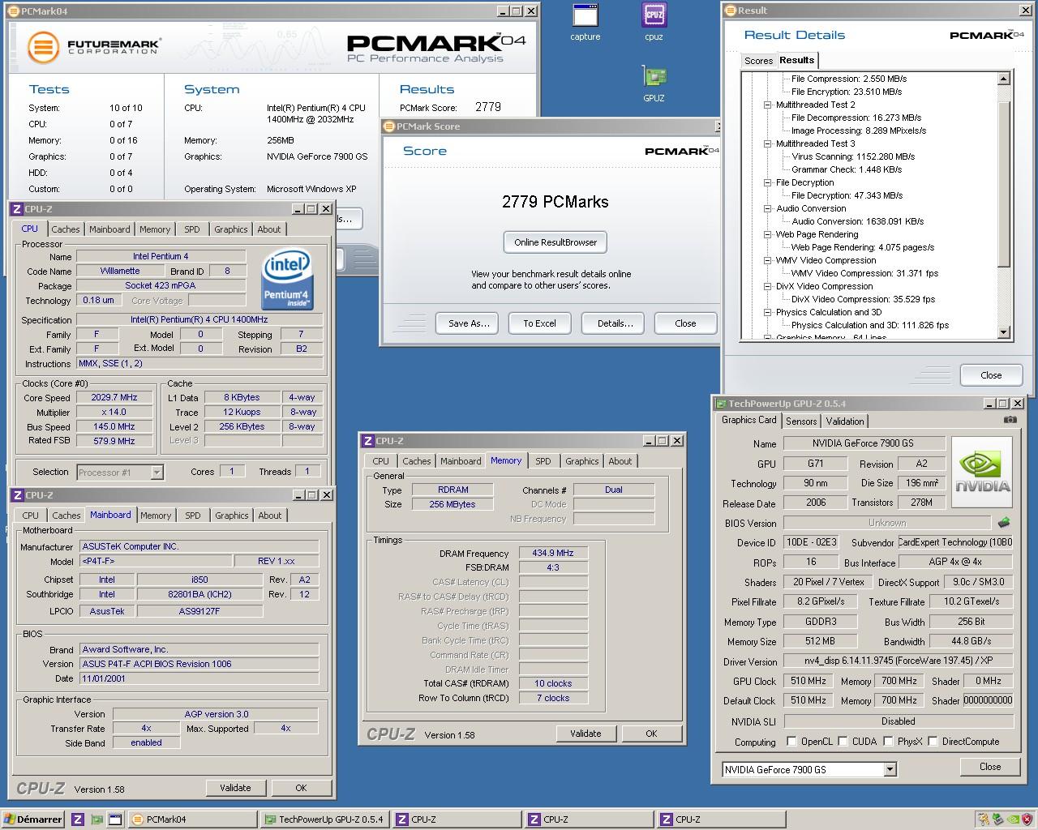The image size is (1038, 830).
Task: Click the GPU-Z screenshot camera icon
Action: (1010, 420)
